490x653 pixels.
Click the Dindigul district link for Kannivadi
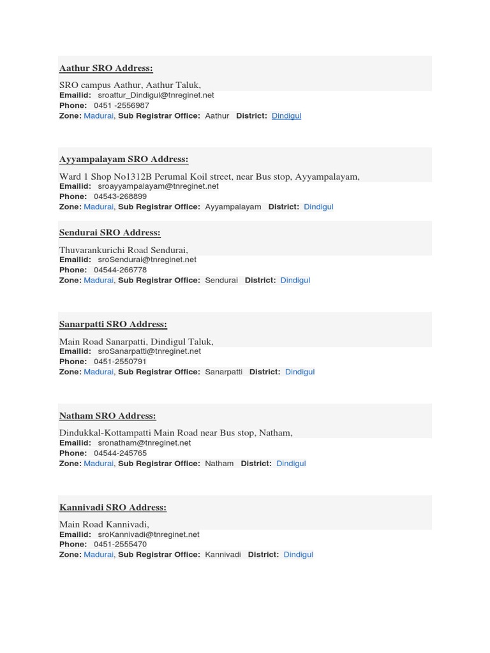(299, 555)
